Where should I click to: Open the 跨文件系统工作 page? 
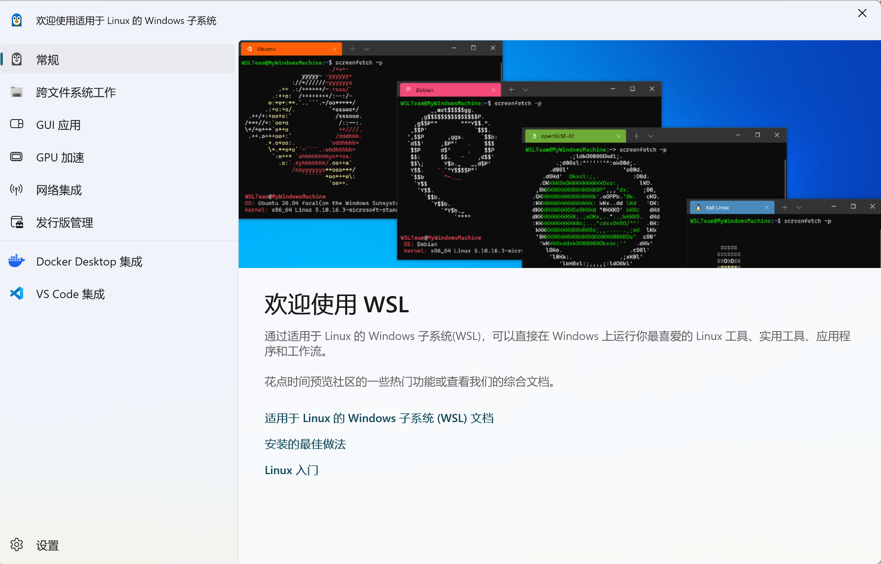76,92
